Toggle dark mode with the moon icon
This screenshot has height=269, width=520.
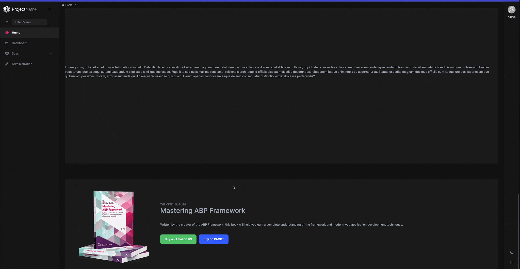(512, 252)
